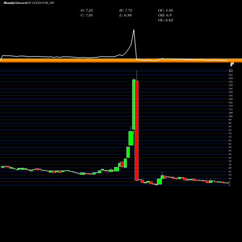Click the orange horizontal band

121,60
